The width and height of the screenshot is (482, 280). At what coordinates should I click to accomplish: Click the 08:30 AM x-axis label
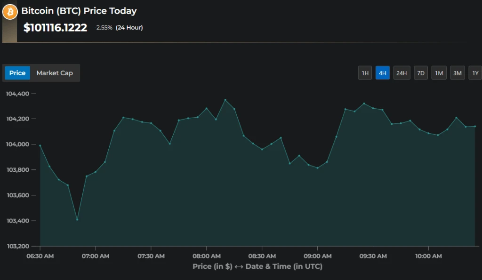[x=262, y=256]
